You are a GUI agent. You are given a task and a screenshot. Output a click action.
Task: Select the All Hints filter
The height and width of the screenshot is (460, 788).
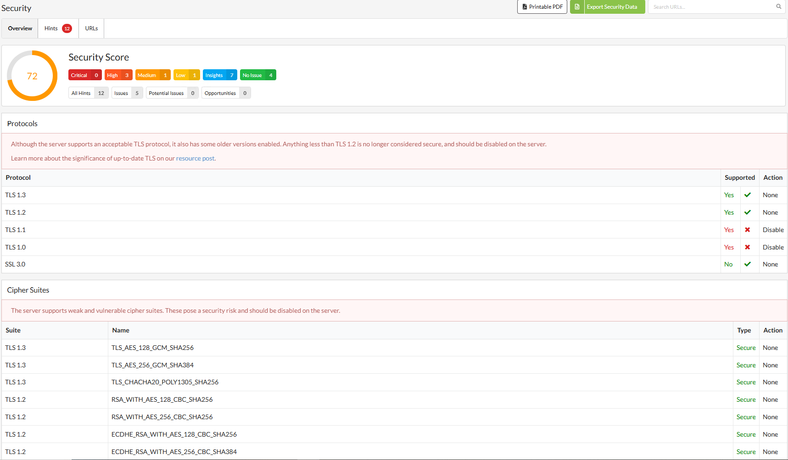(x=89, y=93)
